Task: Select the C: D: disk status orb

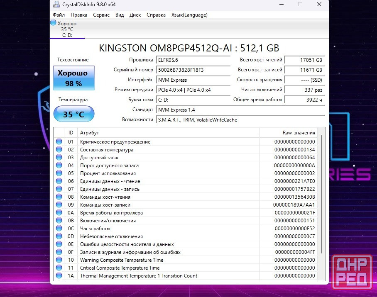Action: [53, 23]
